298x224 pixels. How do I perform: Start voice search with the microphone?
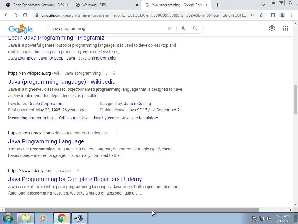[183, 29]
